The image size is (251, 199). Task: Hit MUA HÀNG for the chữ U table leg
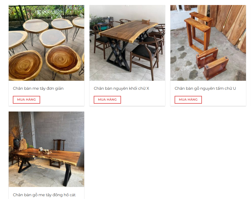pyautogui.click(x=188, y=100)
